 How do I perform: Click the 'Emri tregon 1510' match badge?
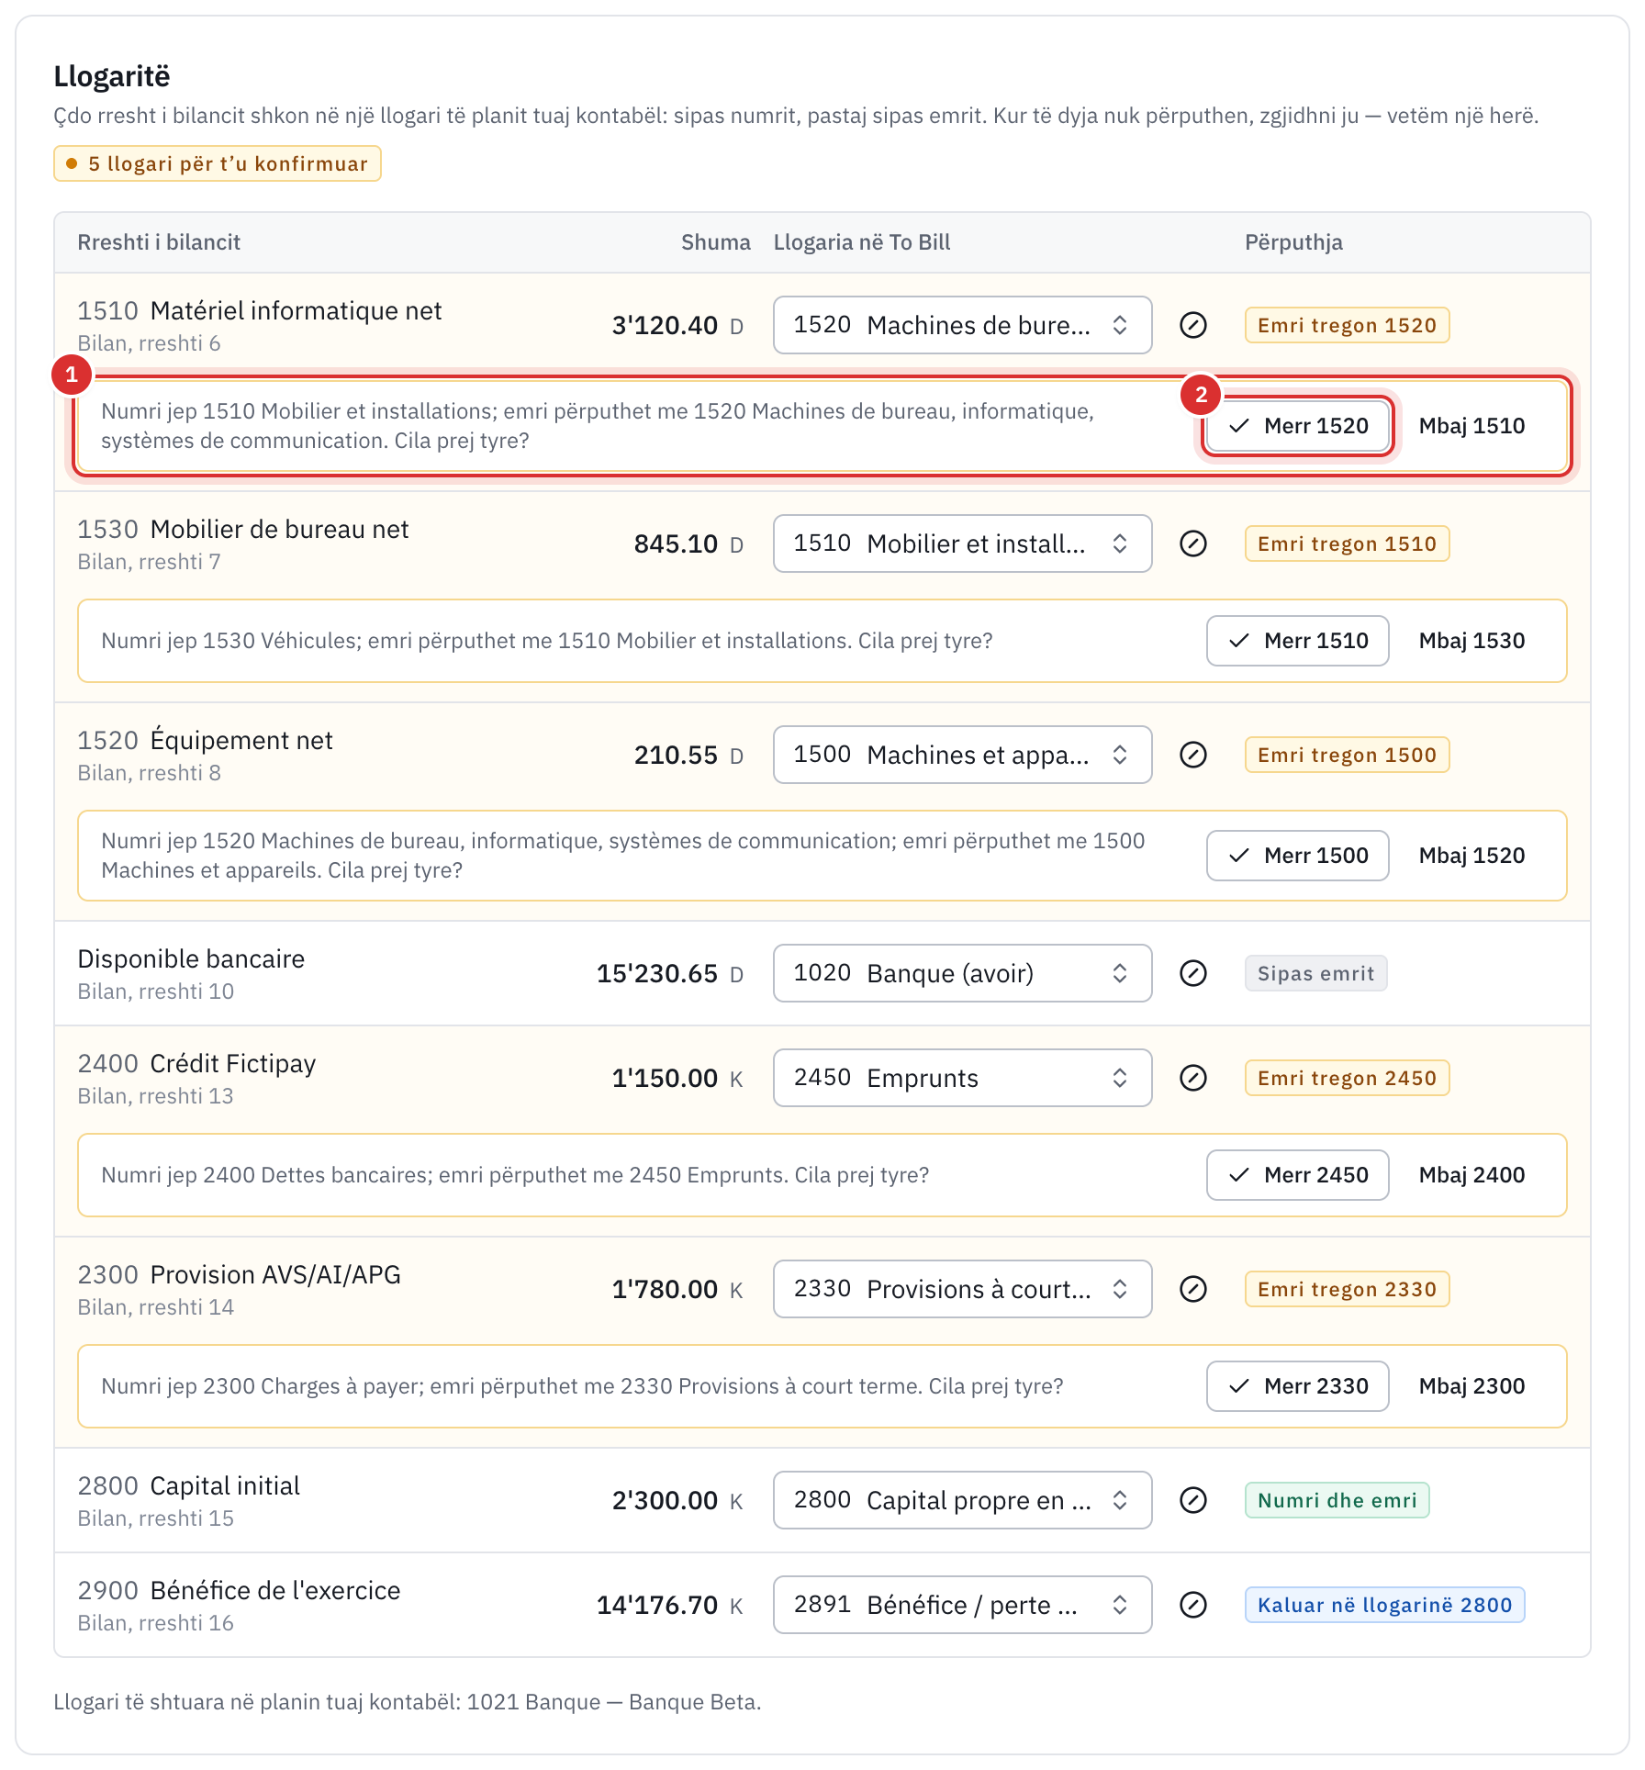click(x=1347, y=543)
